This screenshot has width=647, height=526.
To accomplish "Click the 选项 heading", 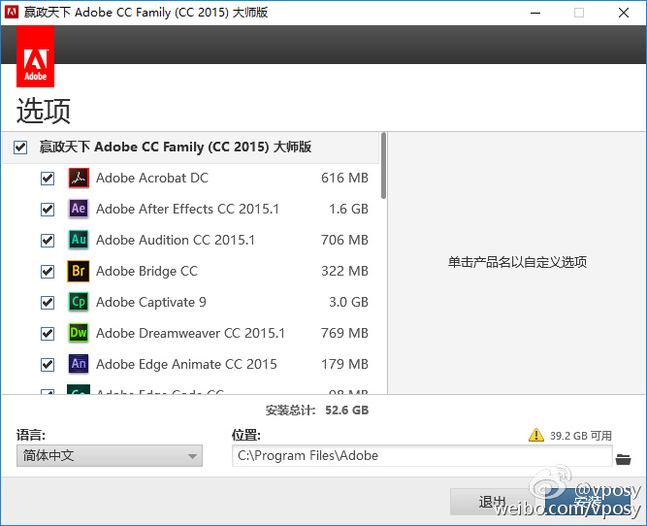I will pyautogui.click(x=44, y=111).
